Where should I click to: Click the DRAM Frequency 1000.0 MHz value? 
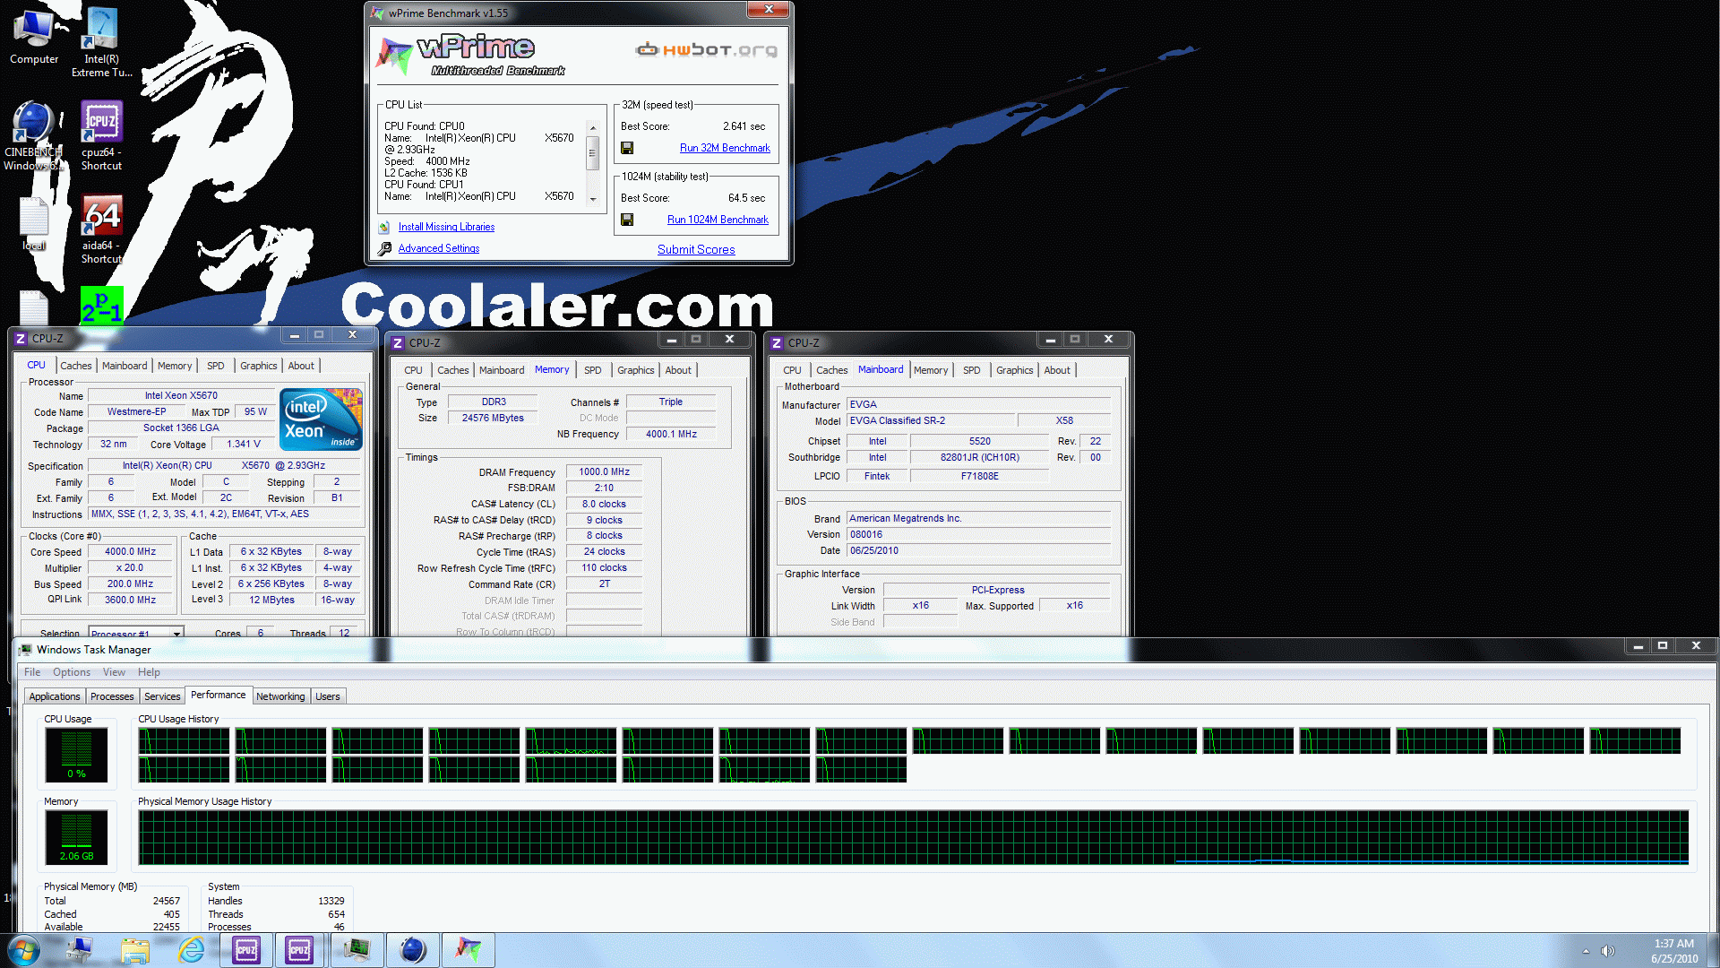605,472
